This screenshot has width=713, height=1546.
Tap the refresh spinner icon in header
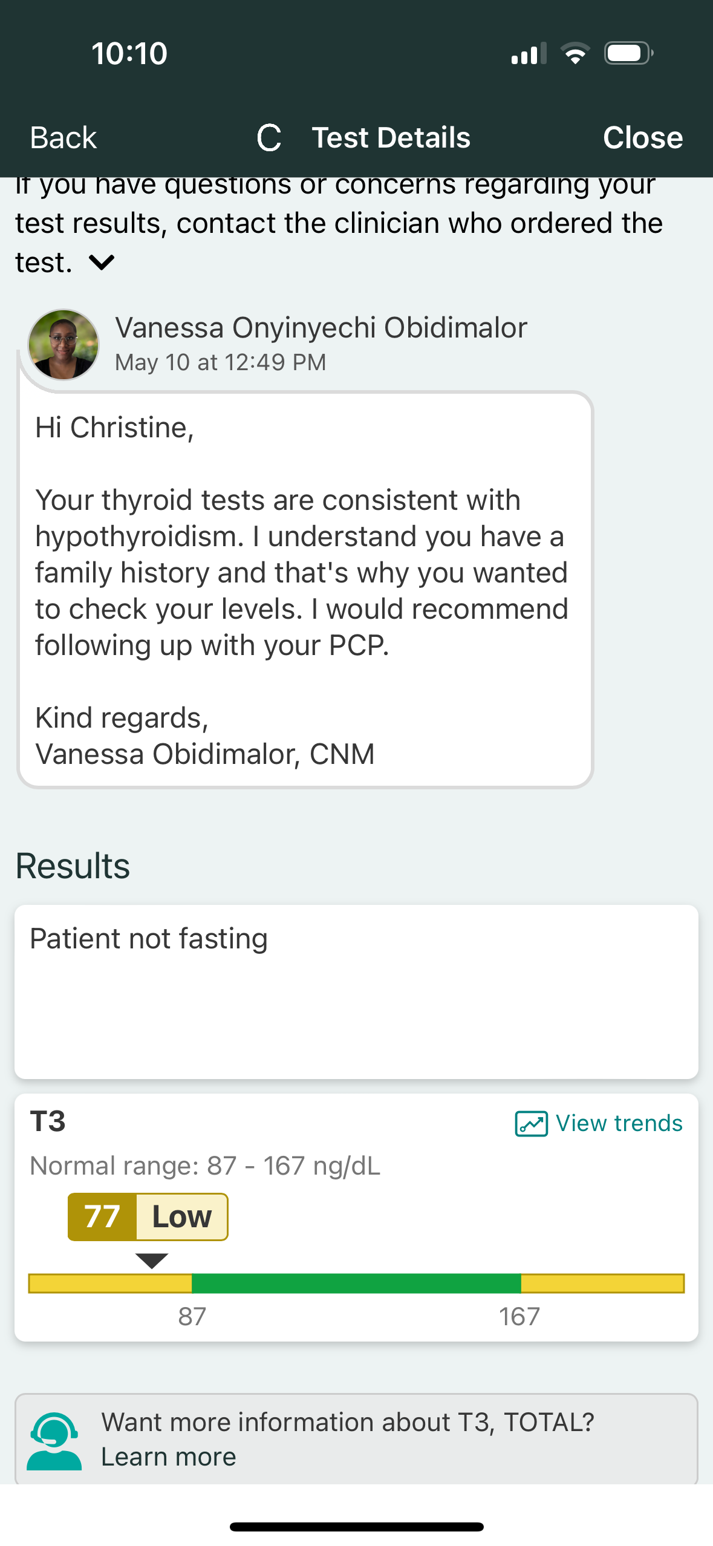[x=269, y=138]
